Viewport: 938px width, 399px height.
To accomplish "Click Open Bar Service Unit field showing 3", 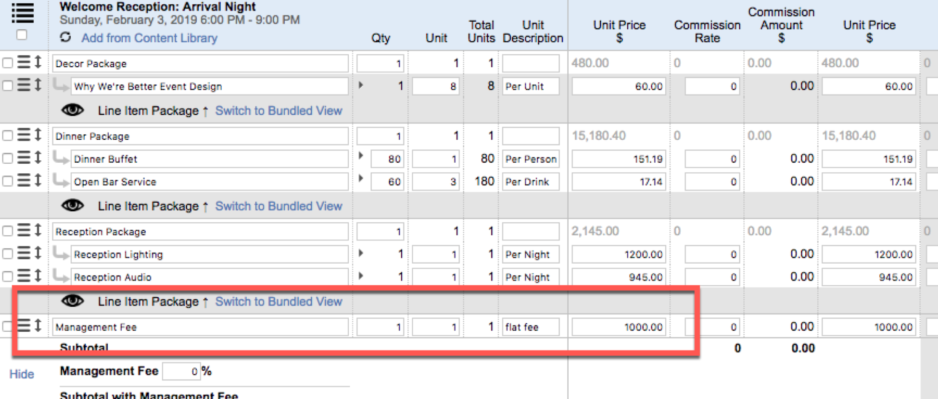I will pyautogui.click(x=436, y=182).
